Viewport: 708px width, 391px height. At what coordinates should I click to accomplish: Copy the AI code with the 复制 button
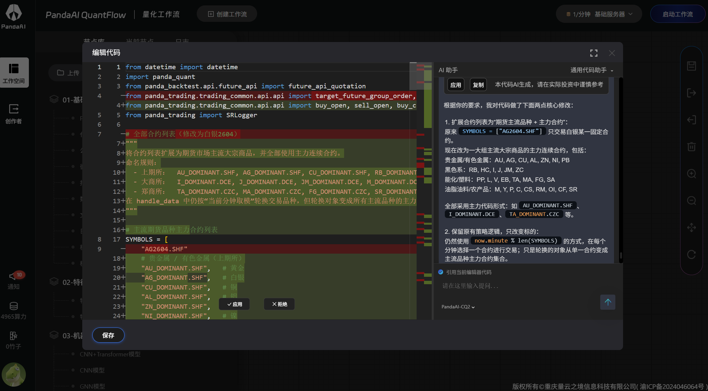[x=478, y=85]
